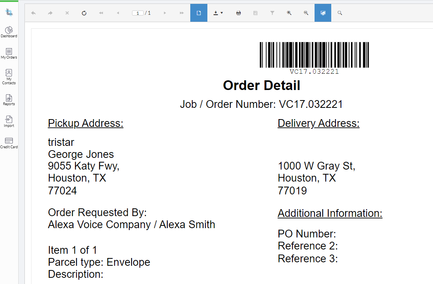Click the Delivery Address heading
Screen dimensions: 433x284
[319, 123]
